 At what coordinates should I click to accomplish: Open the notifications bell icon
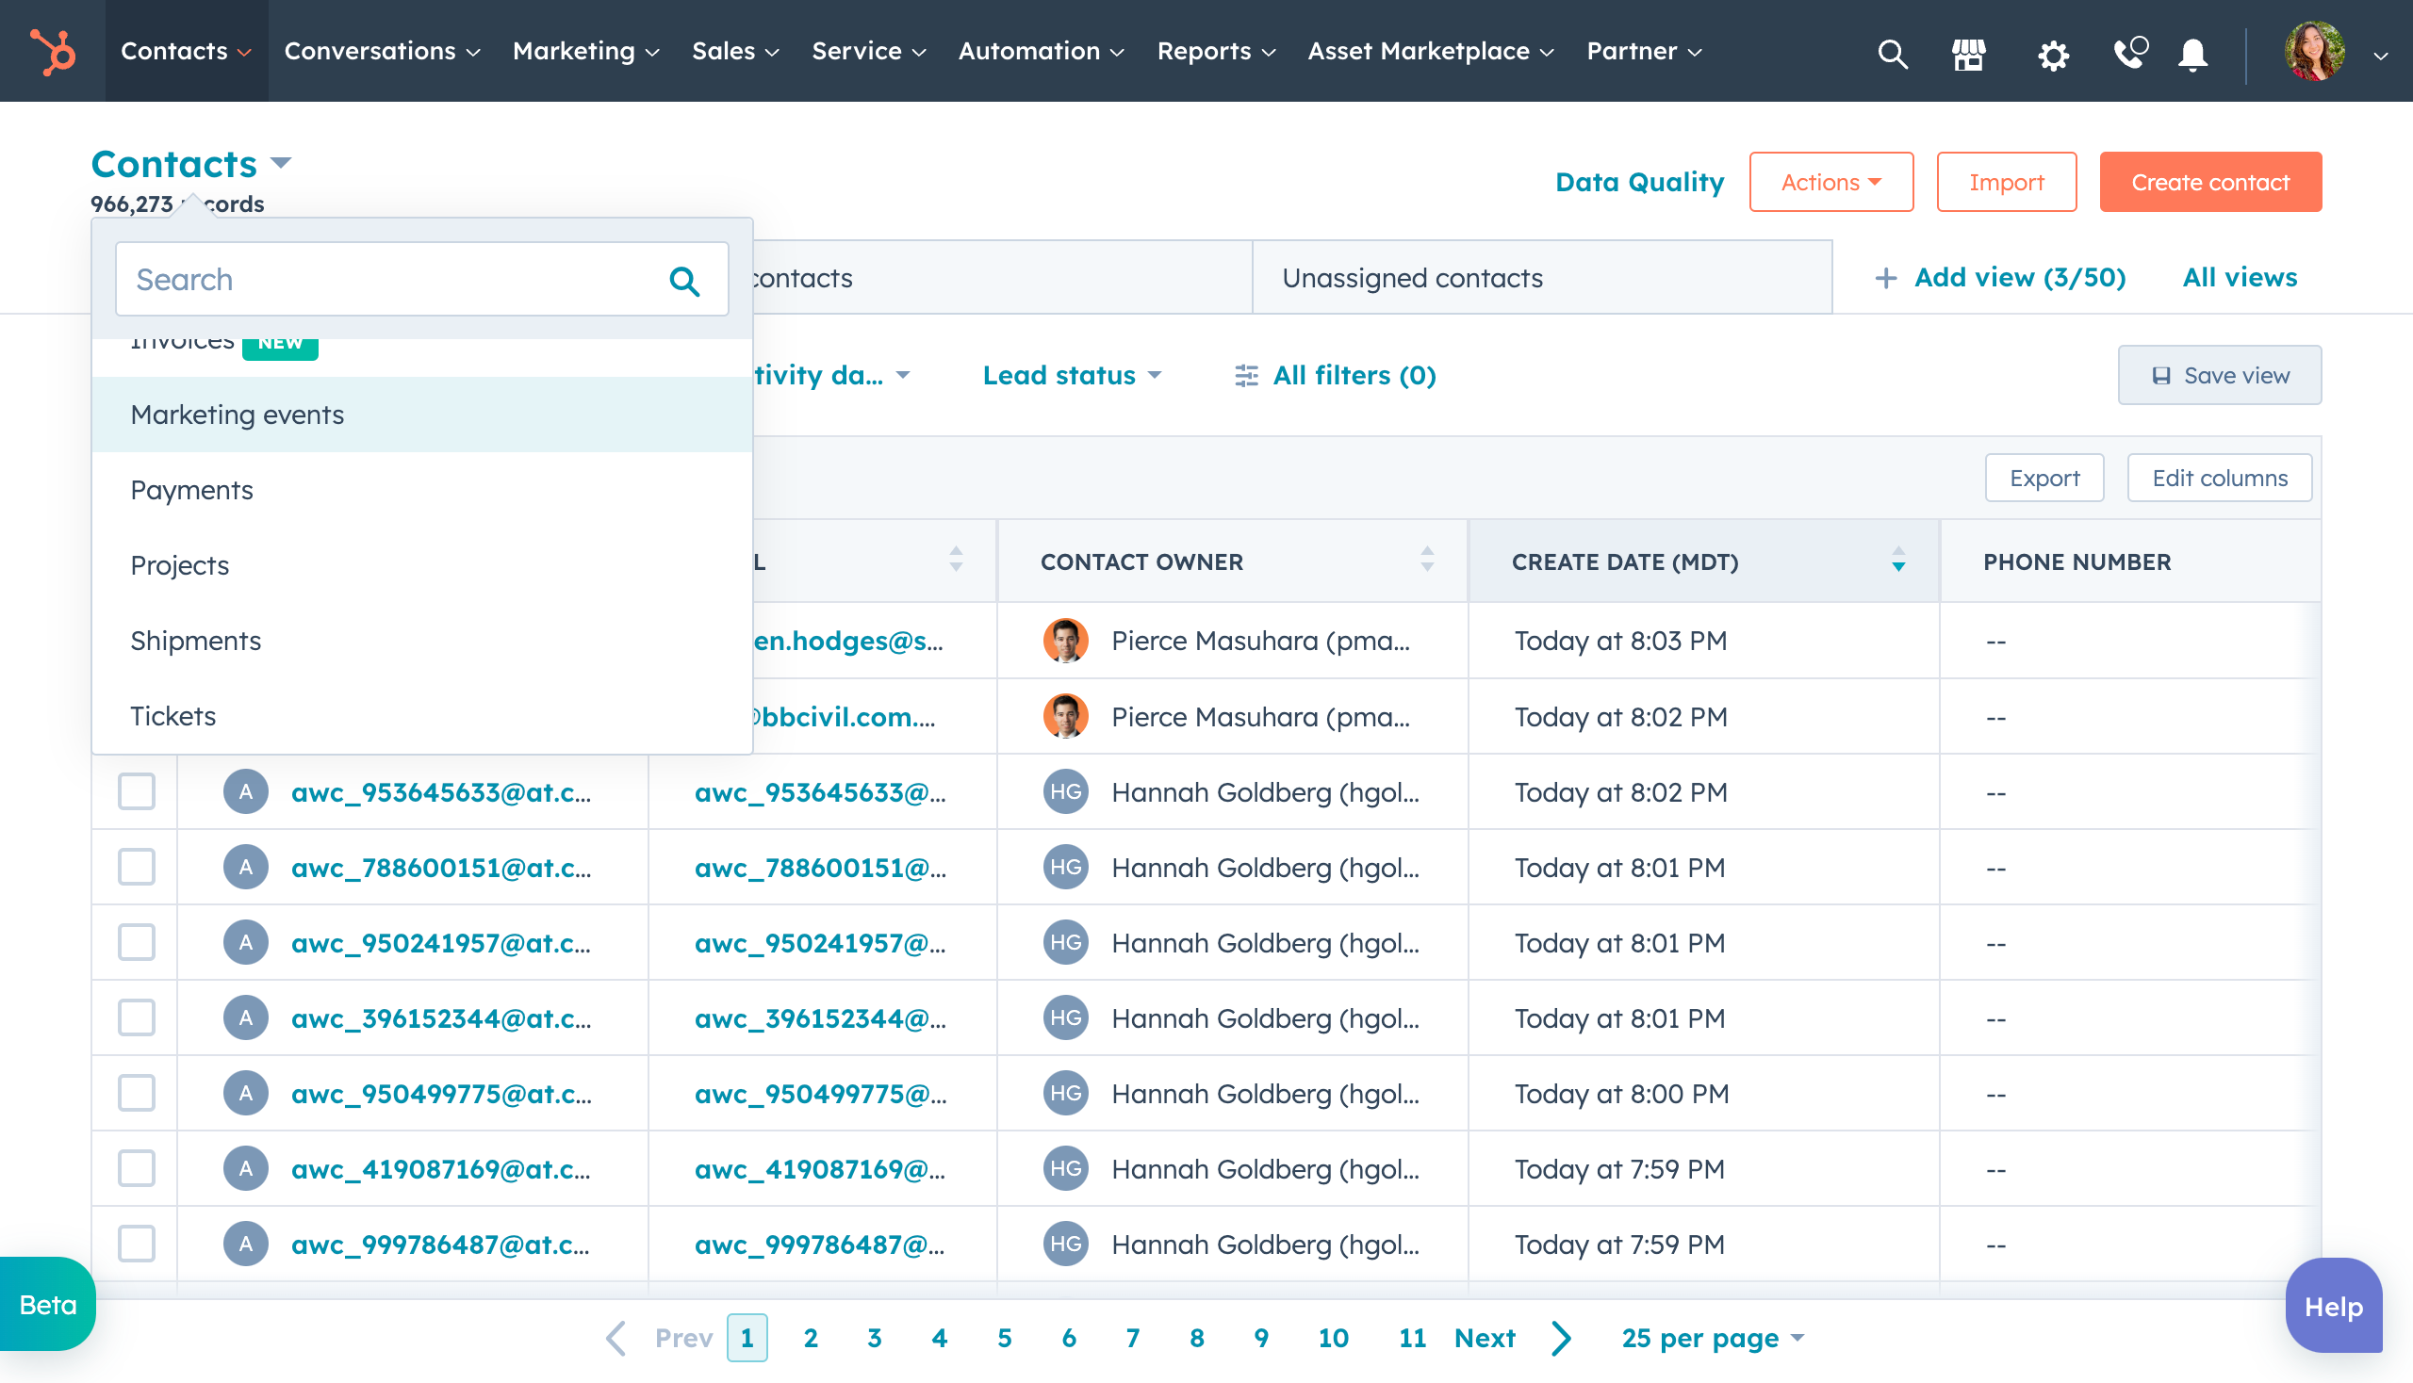pos(2192,54)
